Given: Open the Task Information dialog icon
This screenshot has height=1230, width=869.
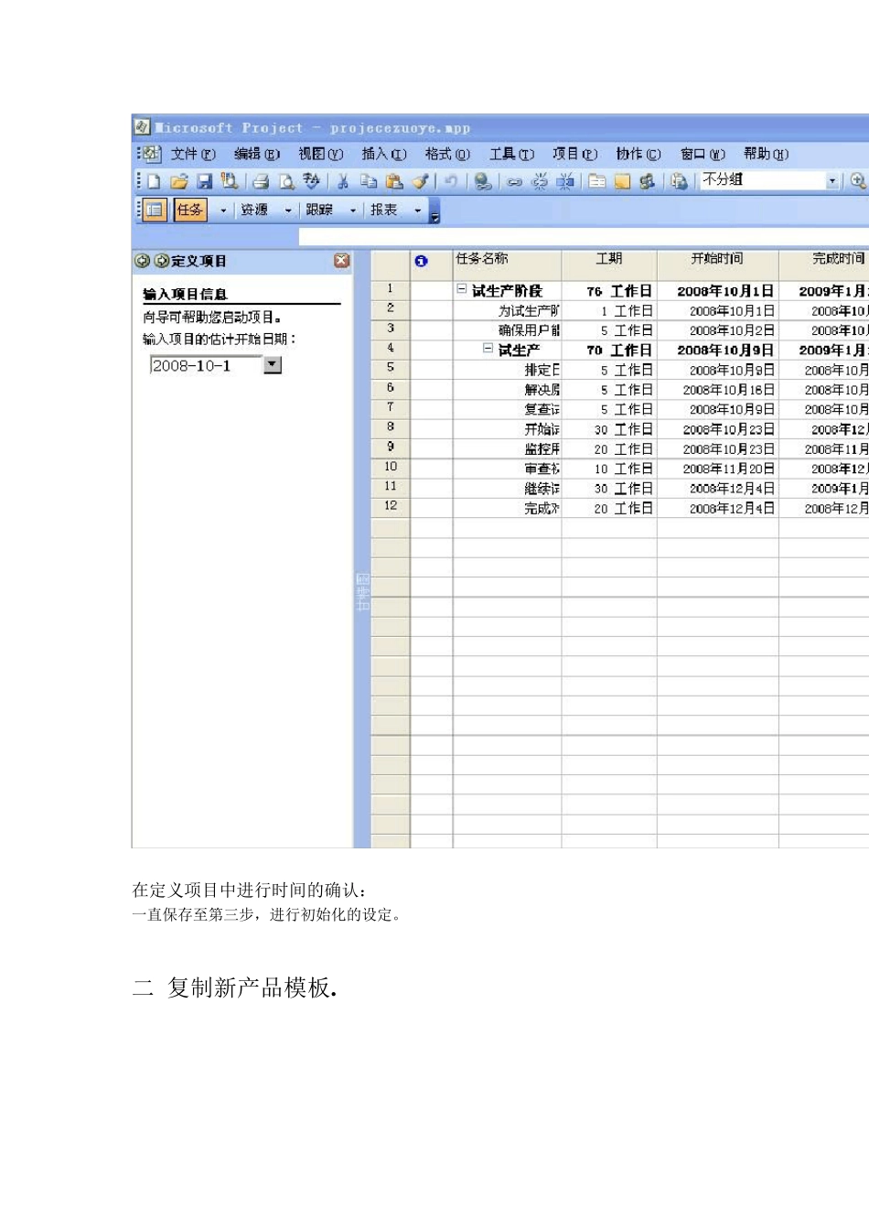Looking at the screenshot, I should [596, 181].
